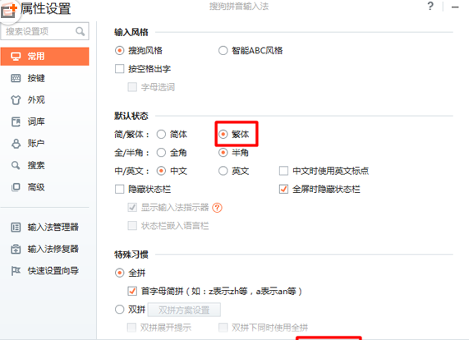This screenshot has width=469, height=340.
Task: Click the search magnifier icon in settings box
Action: pyautogui.click(x=80, y=31)
